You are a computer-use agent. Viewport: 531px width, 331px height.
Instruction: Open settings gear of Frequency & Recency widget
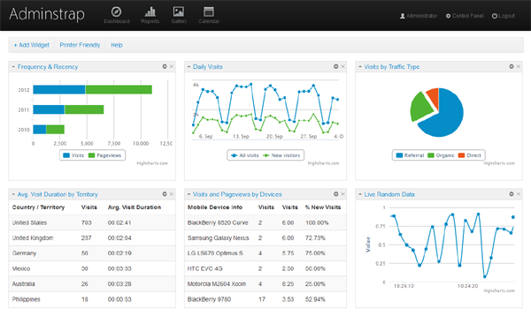[165, 66]
